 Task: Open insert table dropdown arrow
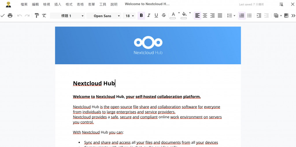[x=281, y=16]
